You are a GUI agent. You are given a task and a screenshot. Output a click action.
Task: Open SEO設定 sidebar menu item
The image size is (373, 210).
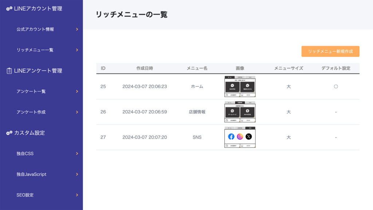tap(25, 195)
